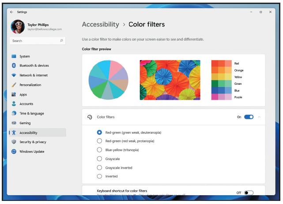Select Blue-yellow tritanopia radio option
283x204 pixels.
[99, 150]
